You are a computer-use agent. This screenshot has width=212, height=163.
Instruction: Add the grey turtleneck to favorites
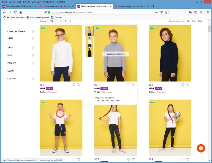129,85
